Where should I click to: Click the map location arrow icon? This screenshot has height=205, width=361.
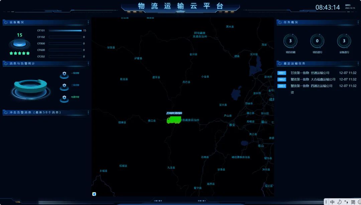pyautogui.click(x=94, y=194)
